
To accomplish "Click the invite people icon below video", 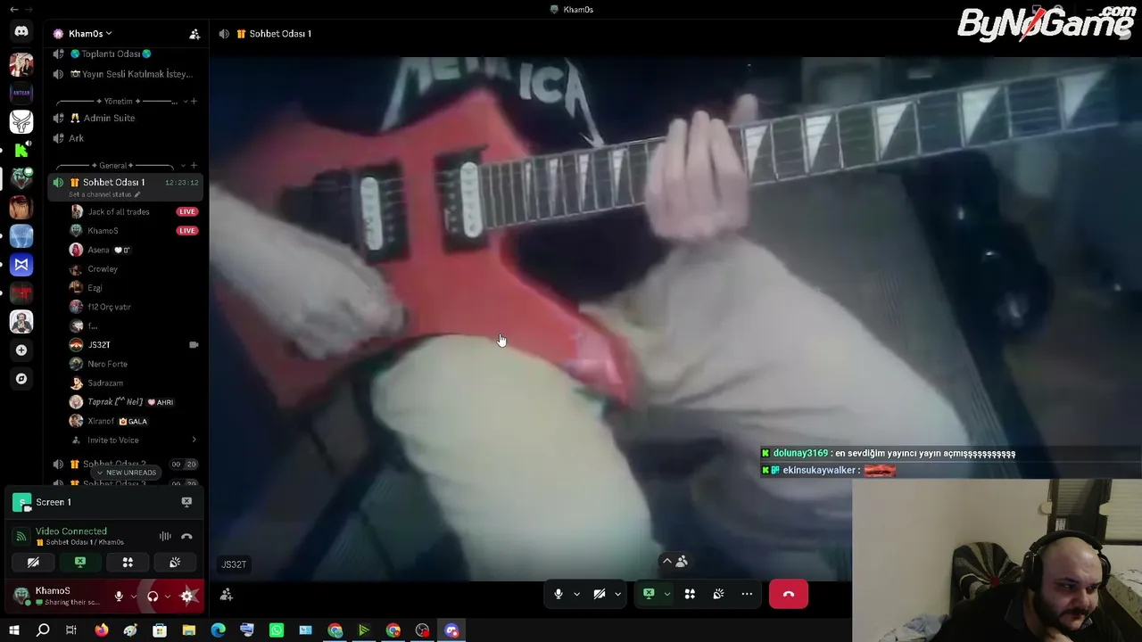I will pyautogui.click(x=227, y=595).
